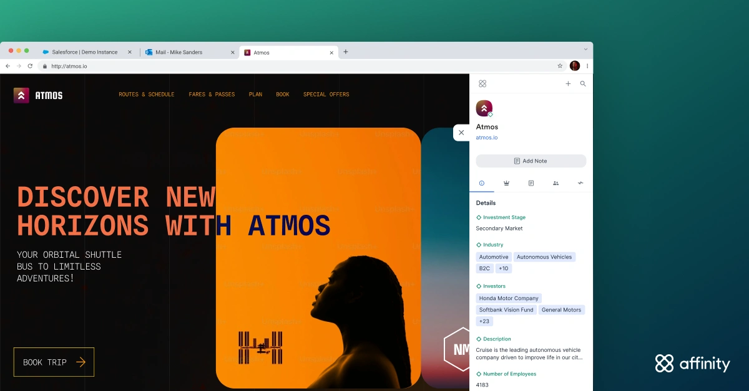Click the Investors field label
The height and width of the screenshot is (391, 749).
coord(494,286)
